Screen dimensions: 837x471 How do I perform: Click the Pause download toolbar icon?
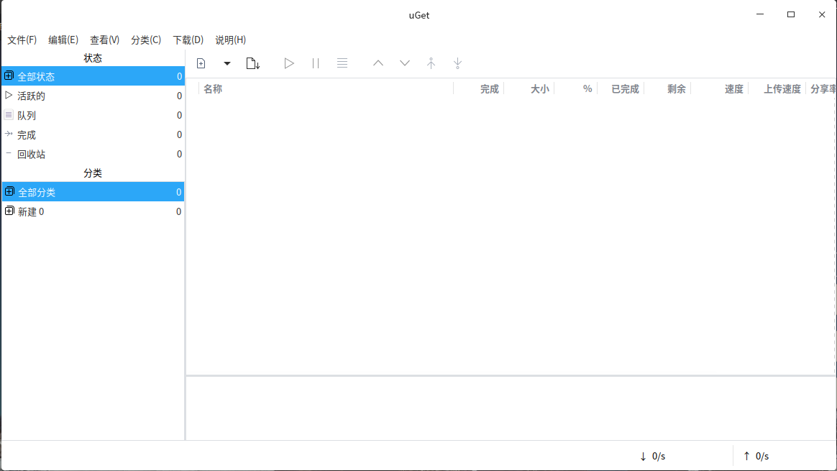point(315,63)
